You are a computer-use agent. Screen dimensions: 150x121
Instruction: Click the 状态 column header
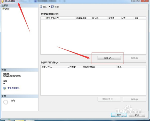123,18
